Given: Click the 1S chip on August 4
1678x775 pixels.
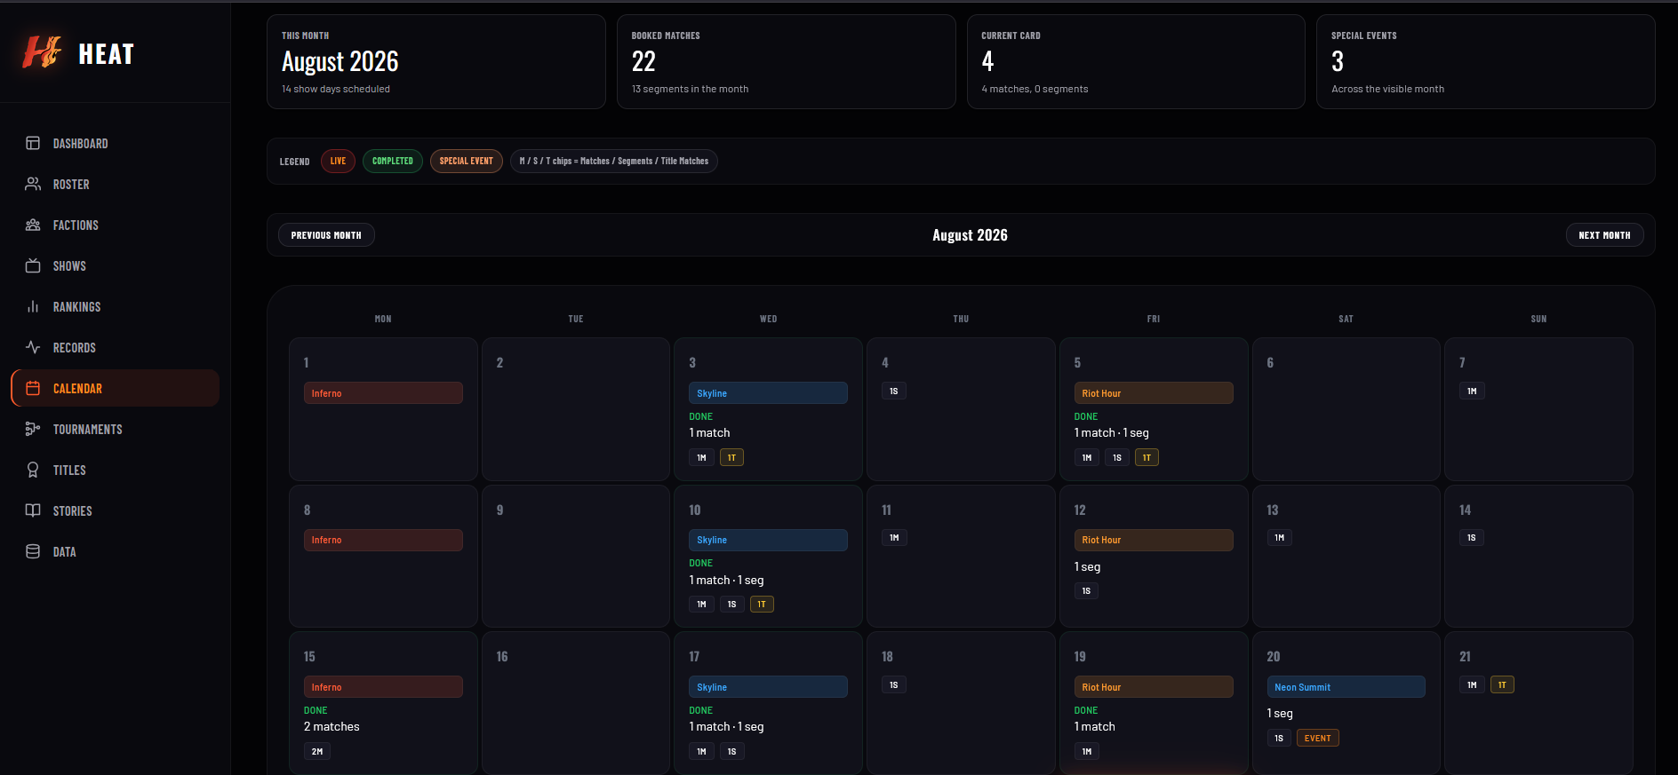Looking at the screenshot, I should 893,391.
